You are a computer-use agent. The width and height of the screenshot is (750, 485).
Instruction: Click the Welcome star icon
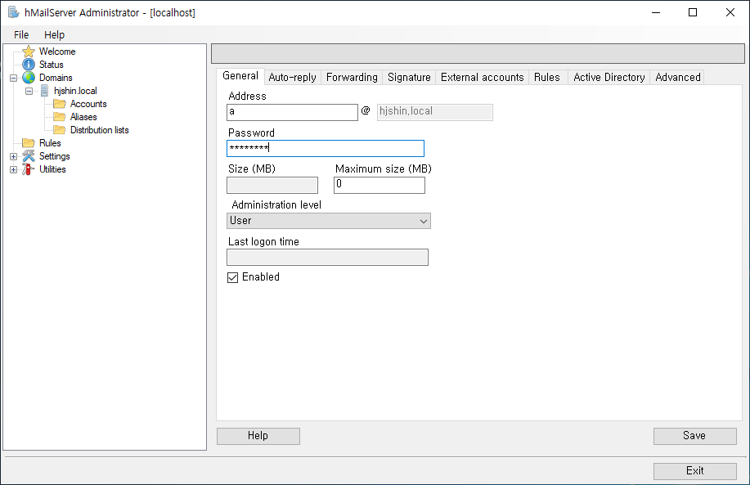[x=29, y=52]
